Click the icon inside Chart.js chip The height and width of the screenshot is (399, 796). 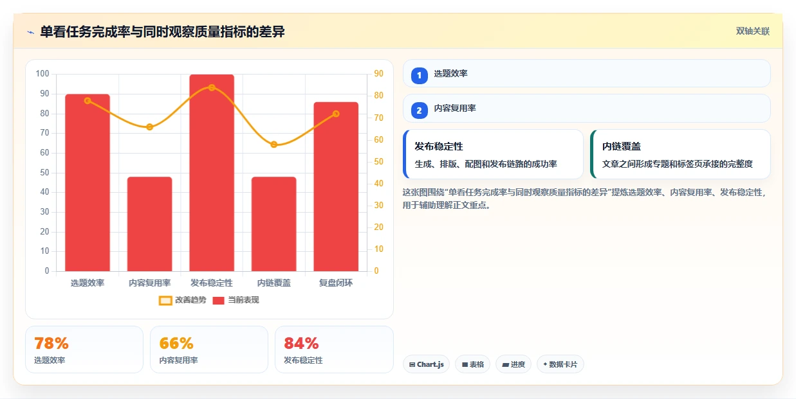click(412, 364)
